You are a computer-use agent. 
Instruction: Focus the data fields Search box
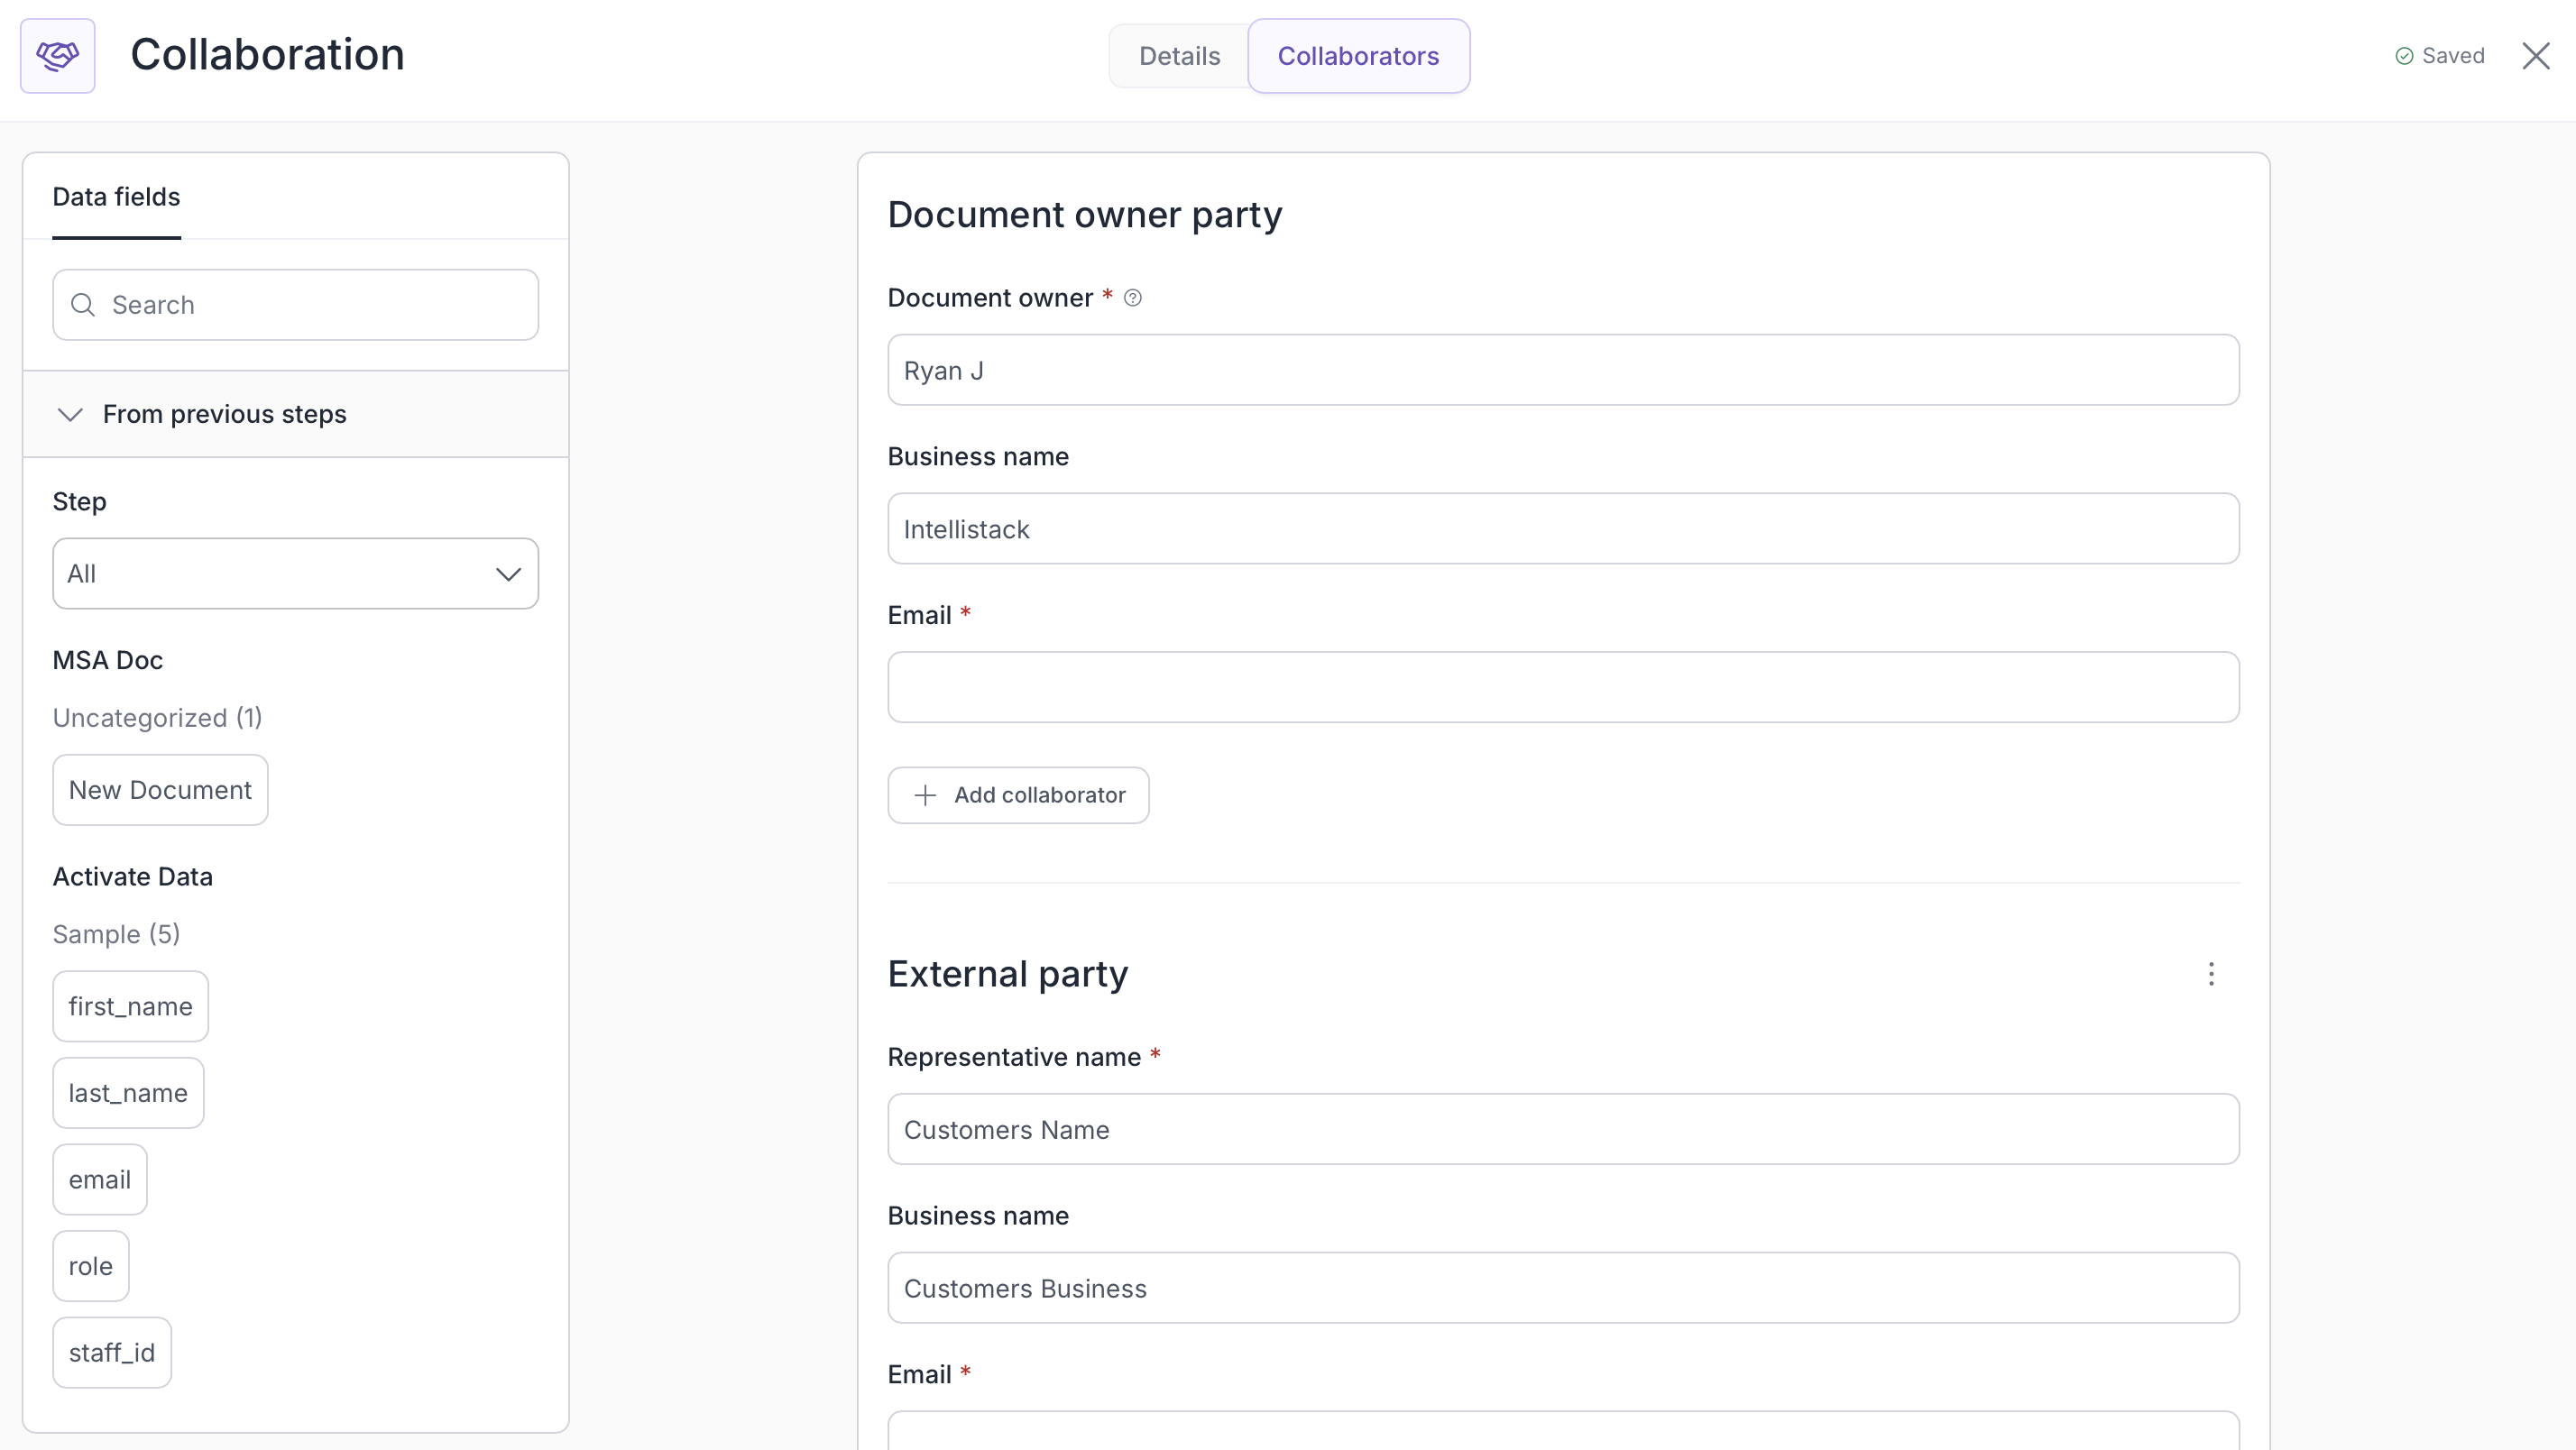coord(295,305)
